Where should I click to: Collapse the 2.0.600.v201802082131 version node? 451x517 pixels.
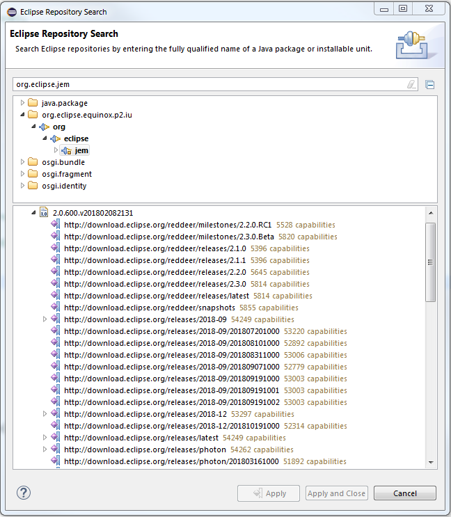(33, 213)
